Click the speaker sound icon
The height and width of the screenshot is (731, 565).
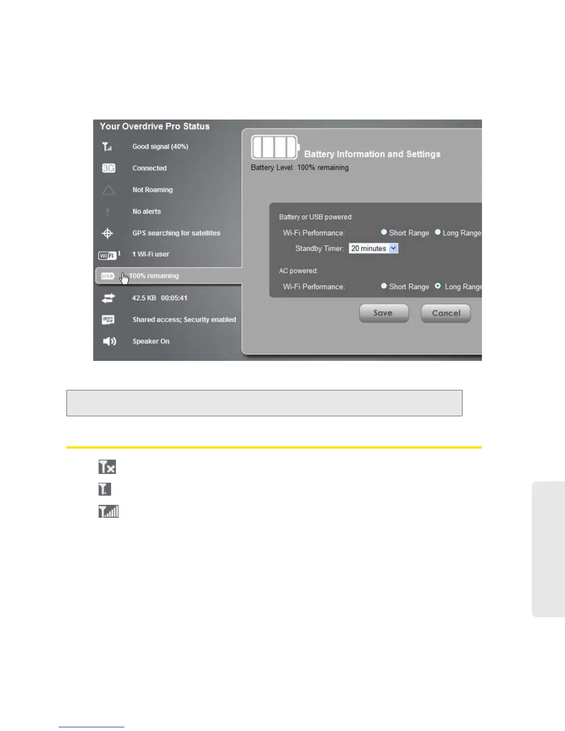[x=109, y=342]
